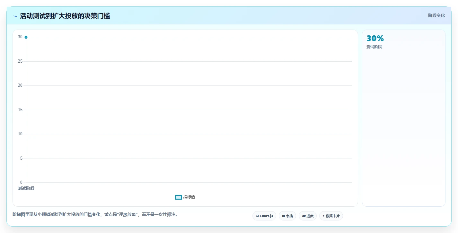
Task: Click the 阶段变化 label in header
Action: [x=436, y=15]
